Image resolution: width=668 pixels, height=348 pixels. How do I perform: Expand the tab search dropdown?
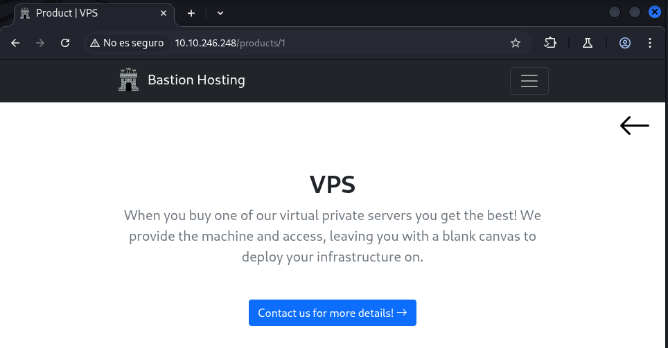tap(220, 14)
